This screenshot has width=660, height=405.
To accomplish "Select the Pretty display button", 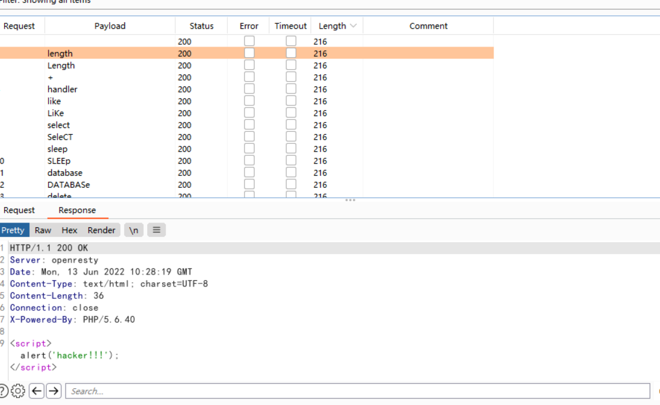I will pos(14,230).
